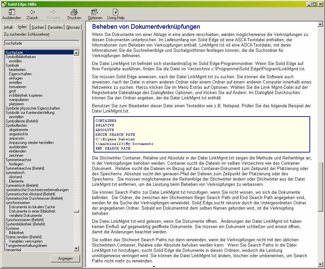This screenshot has width=325, height=269.
Task: Select 'symmetrische Durchmesserbemaßungen' entry
Action: point(37,190)
